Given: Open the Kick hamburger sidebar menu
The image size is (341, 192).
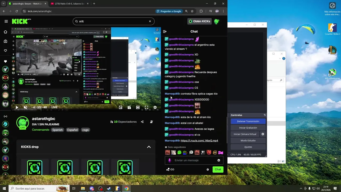Looking at the screenshot, I should click(x=6, y=21).
